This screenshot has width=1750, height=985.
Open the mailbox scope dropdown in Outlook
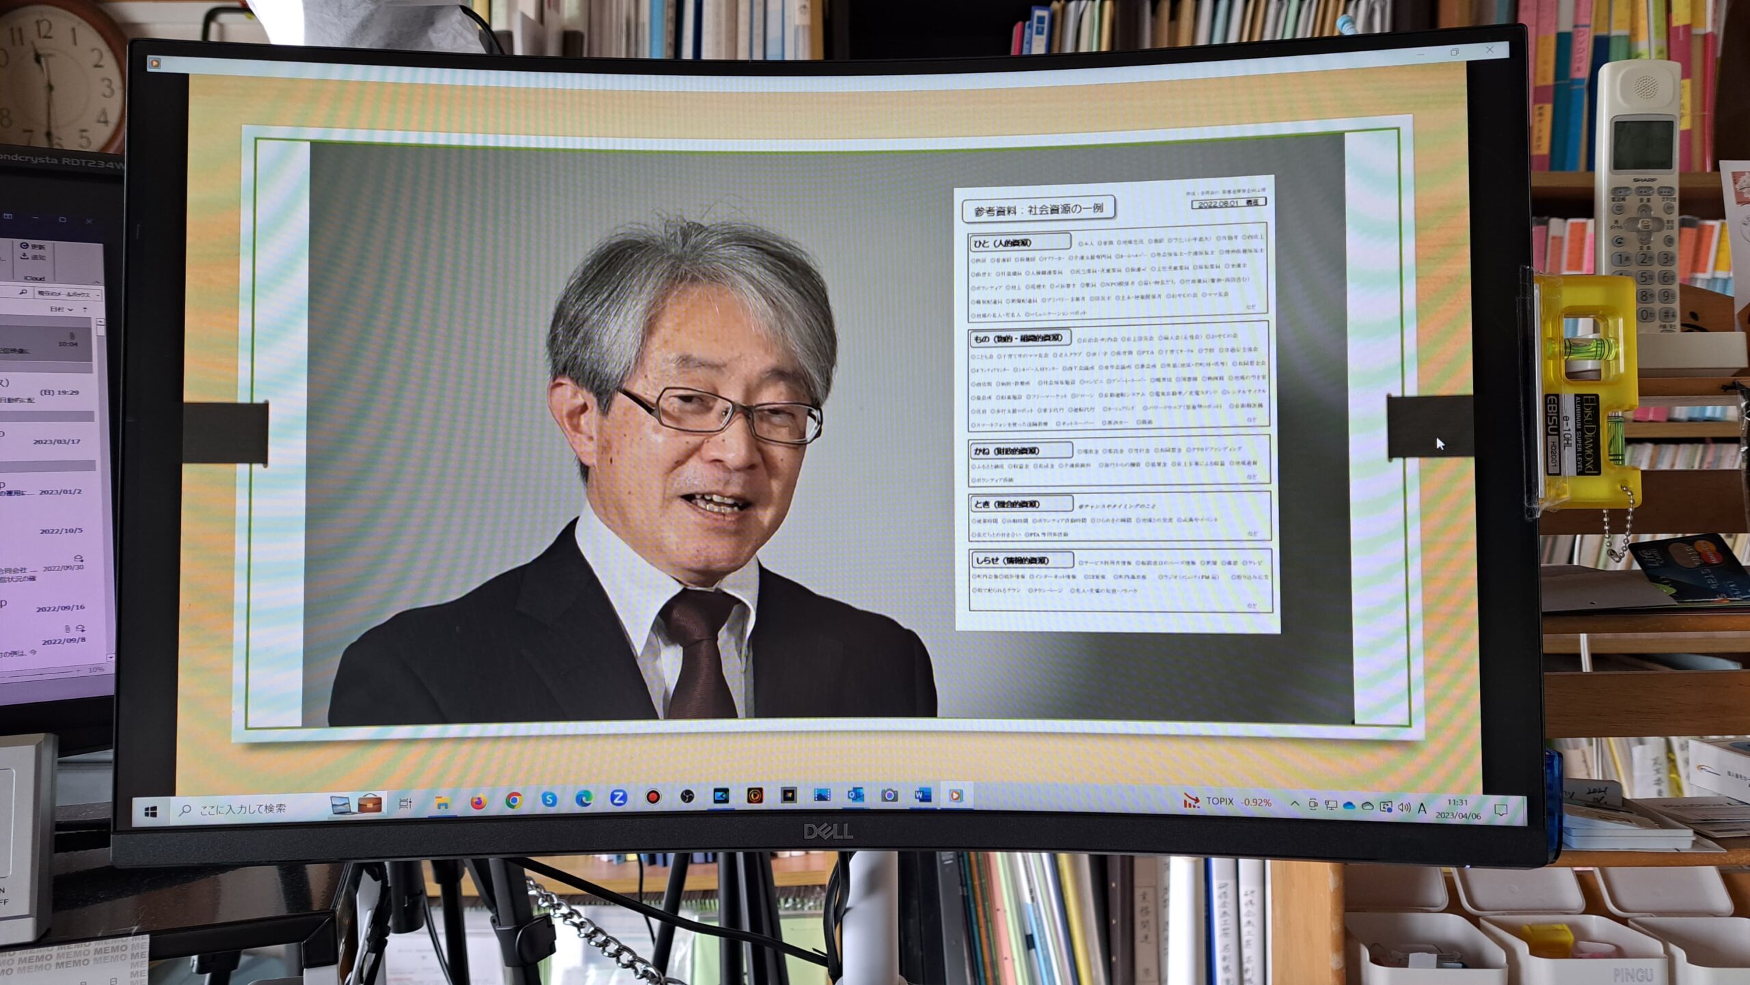(68, 294)
